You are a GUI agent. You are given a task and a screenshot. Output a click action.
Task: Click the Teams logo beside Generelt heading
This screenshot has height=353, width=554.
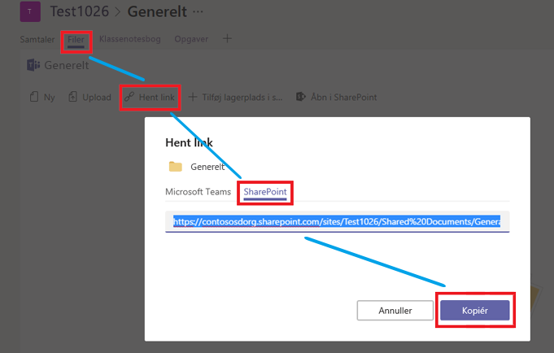[x=33, y=65]
